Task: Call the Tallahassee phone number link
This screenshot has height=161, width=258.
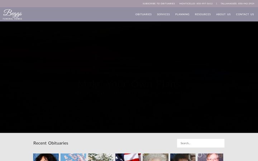Action: [x=238, y=4]
